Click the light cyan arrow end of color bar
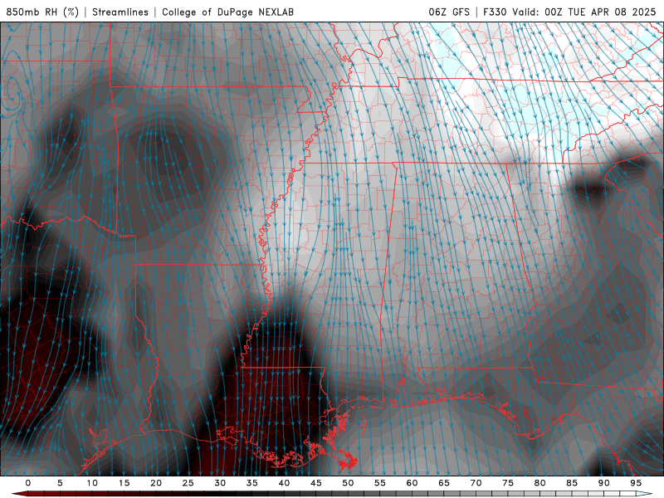Viewport: 664px width, 498px height. tap(644, 494)
